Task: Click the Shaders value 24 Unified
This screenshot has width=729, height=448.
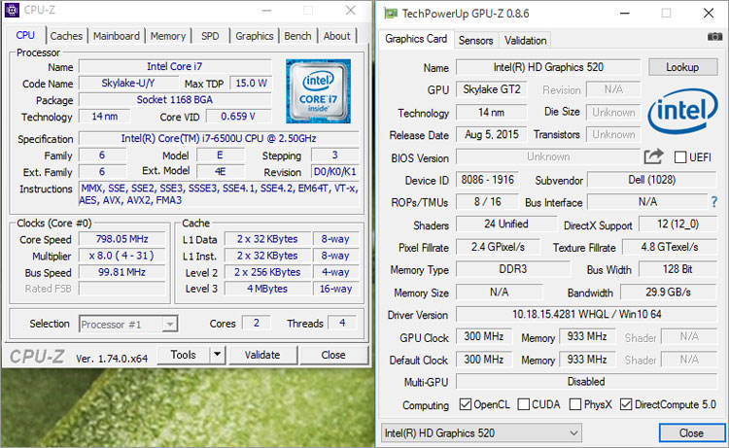Action: (x=506, y=224)
